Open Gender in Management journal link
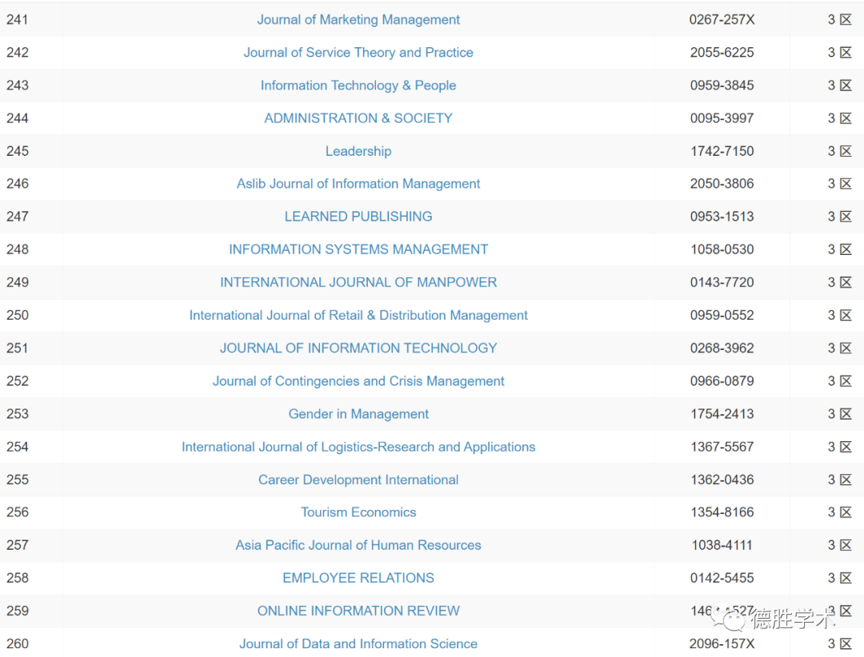The width and height of the screenshot is (864, 657). pos(358,414)
